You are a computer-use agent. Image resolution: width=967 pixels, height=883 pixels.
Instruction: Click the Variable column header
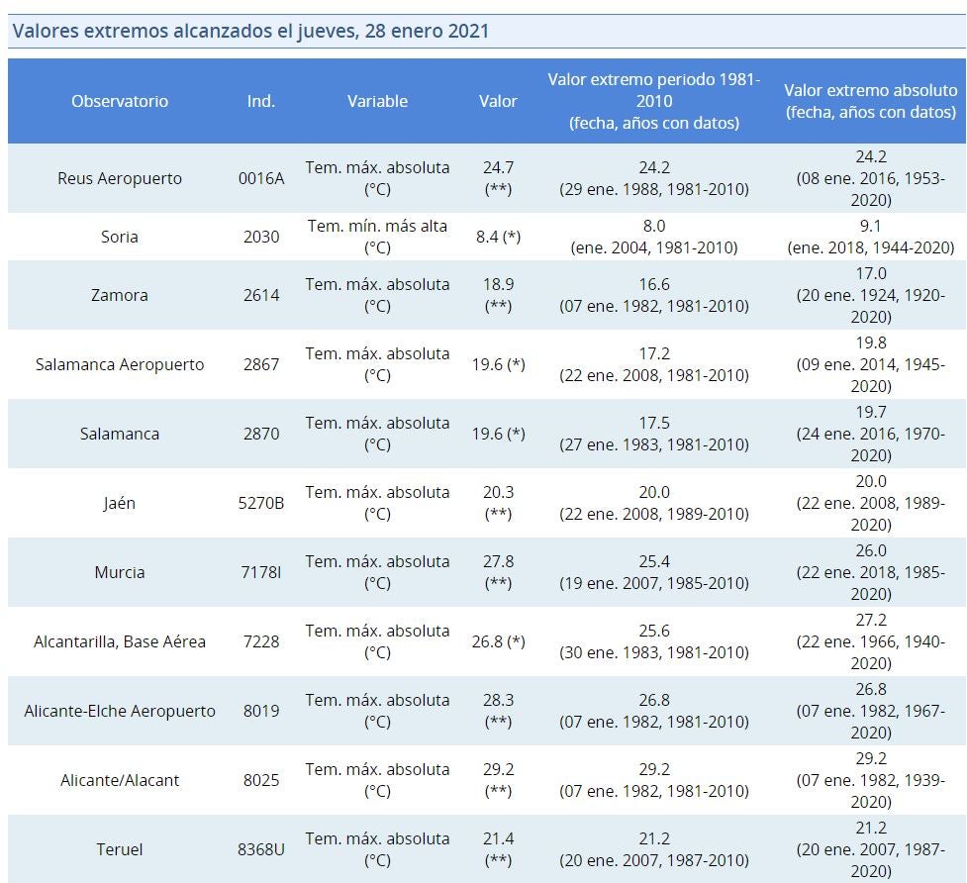click(377, 101)
